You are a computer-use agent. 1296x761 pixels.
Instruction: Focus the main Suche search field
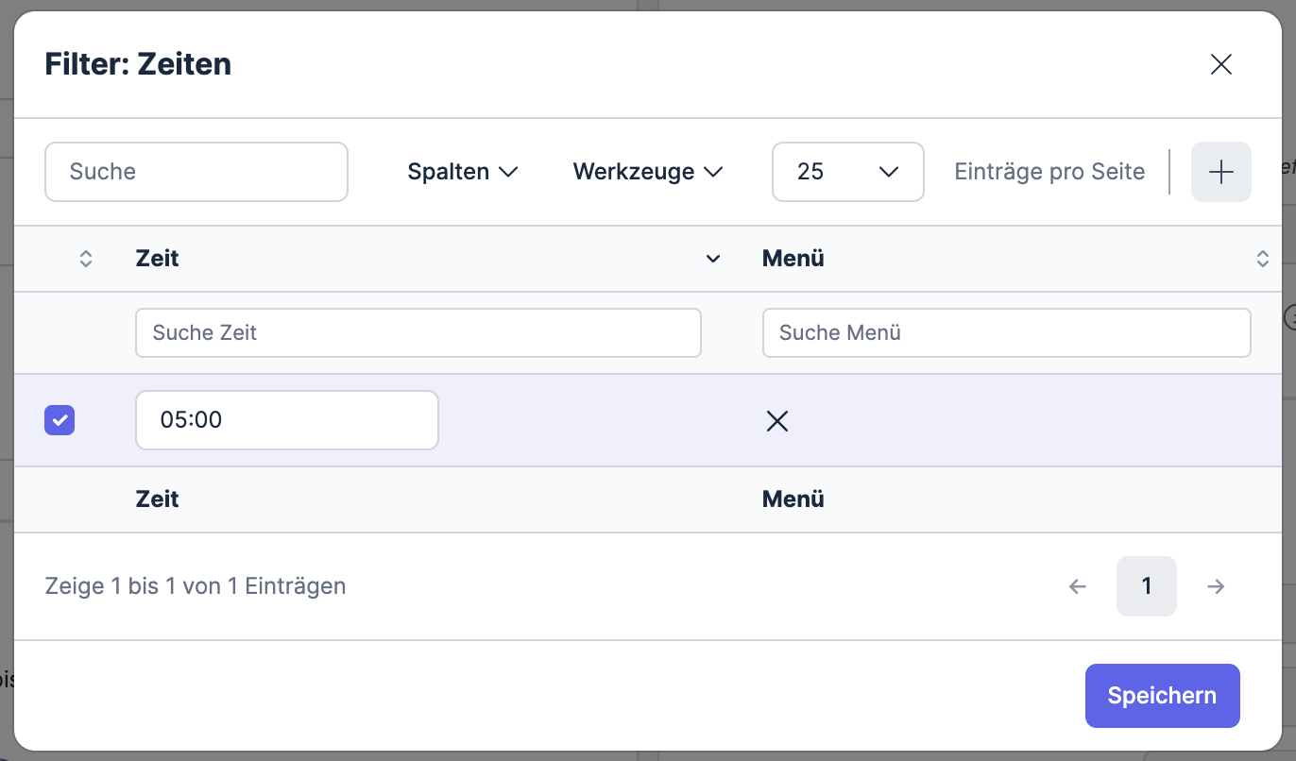[196, 172]
